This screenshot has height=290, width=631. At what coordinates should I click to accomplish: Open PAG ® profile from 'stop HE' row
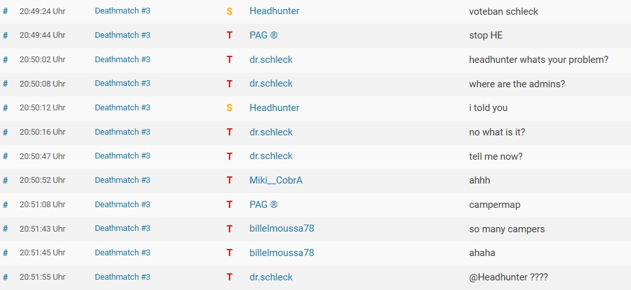[x=264, y=35]
